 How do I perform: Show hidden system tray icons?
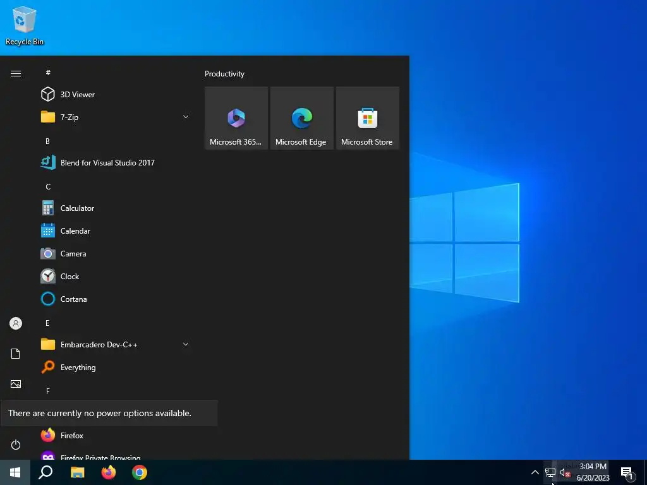click(x=535, y=472)
